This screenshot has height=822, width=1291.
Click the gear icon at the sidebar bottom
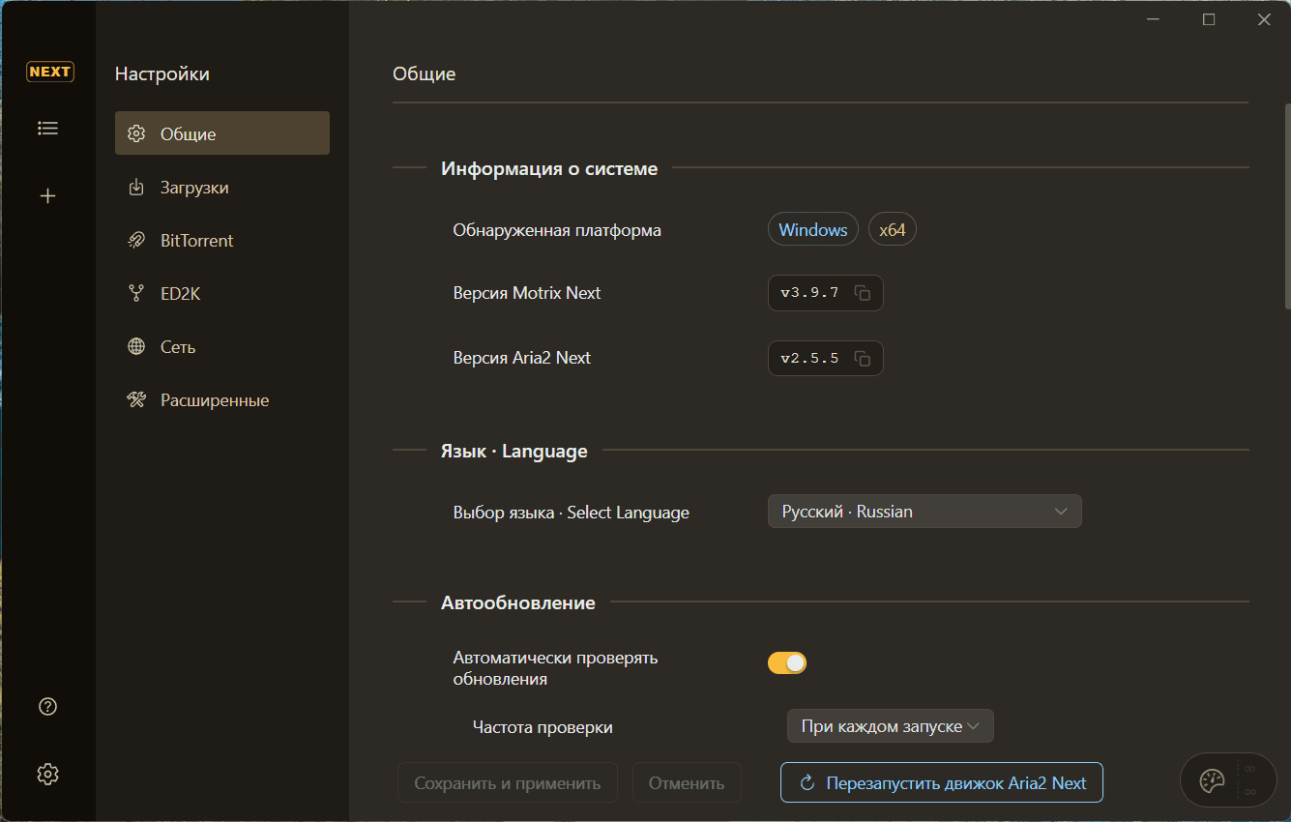tap(48, 774)
